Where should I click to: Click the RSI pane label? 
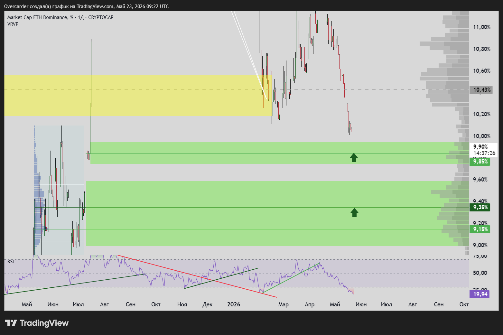tap(11, 262)
